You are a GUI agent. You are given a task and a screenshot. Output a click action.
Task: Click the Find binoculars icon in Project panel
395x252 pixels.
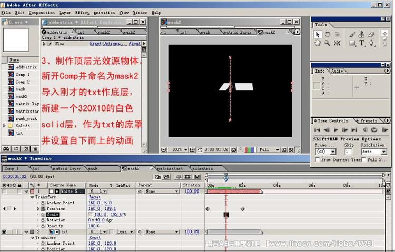click(6, 149)
